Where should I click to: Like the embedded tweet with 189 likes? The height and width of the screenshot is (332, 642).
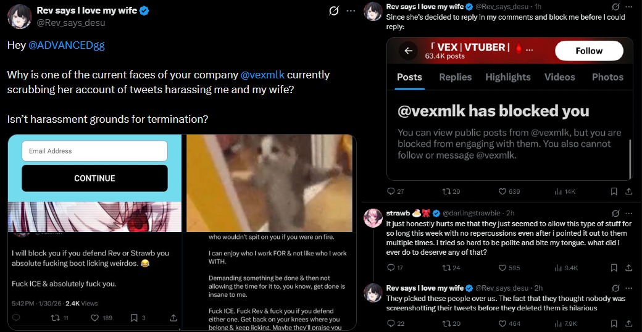(100, 318)
